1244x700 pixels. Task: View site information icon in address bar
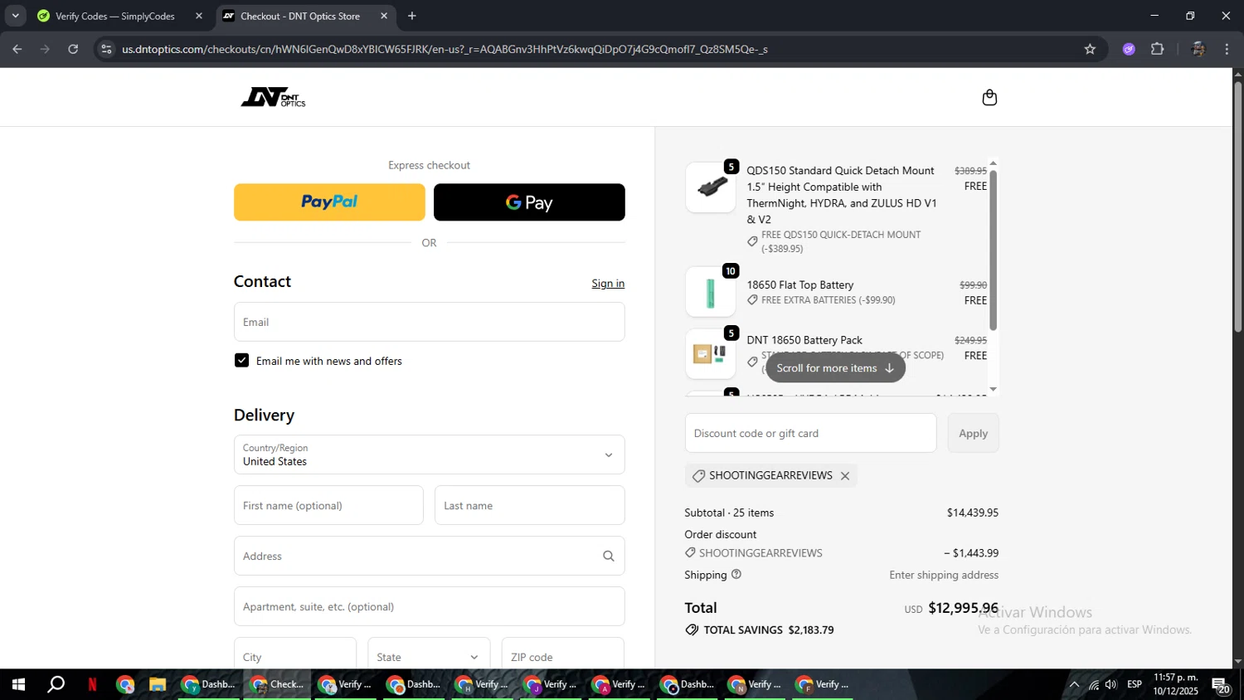106,49
